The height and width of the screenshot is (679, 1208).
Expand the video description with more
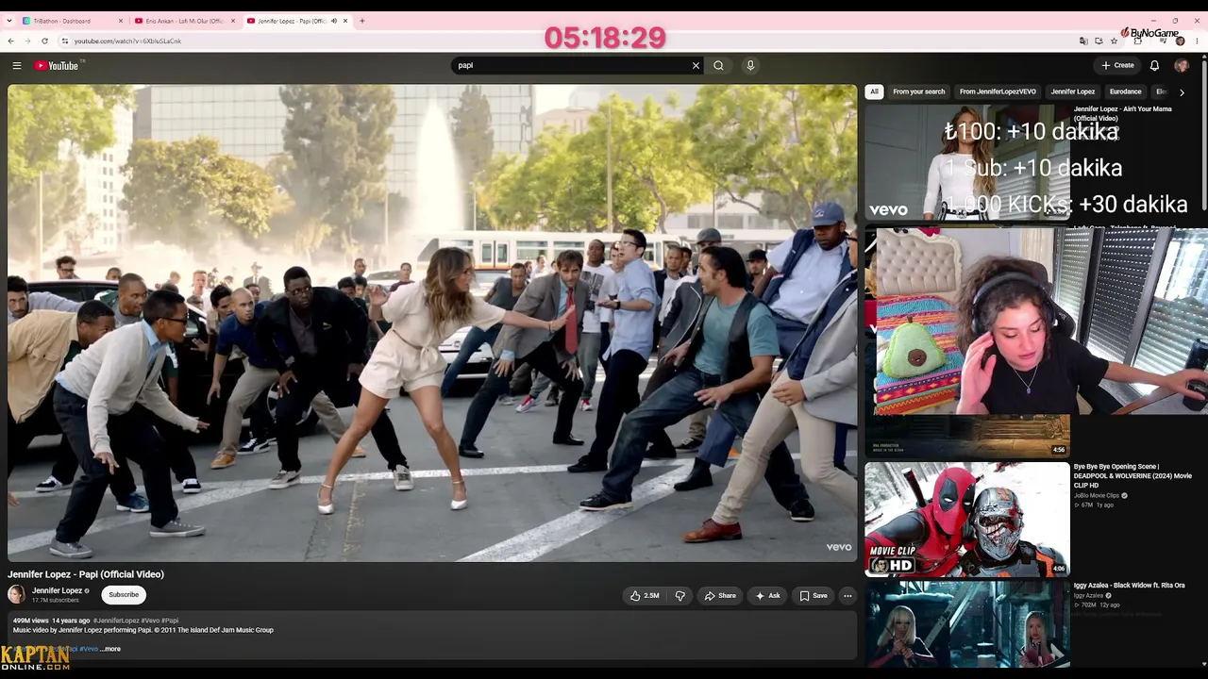click(112, 649)
